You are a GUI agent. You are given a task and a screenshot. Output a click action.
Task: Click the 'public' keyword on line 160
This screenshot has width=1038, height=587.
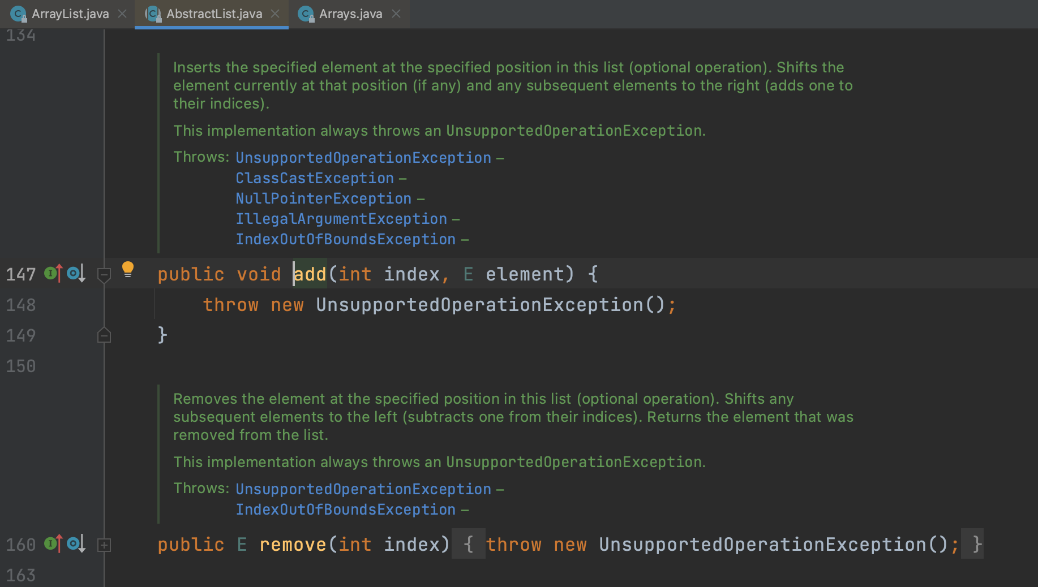pos(191,545)
